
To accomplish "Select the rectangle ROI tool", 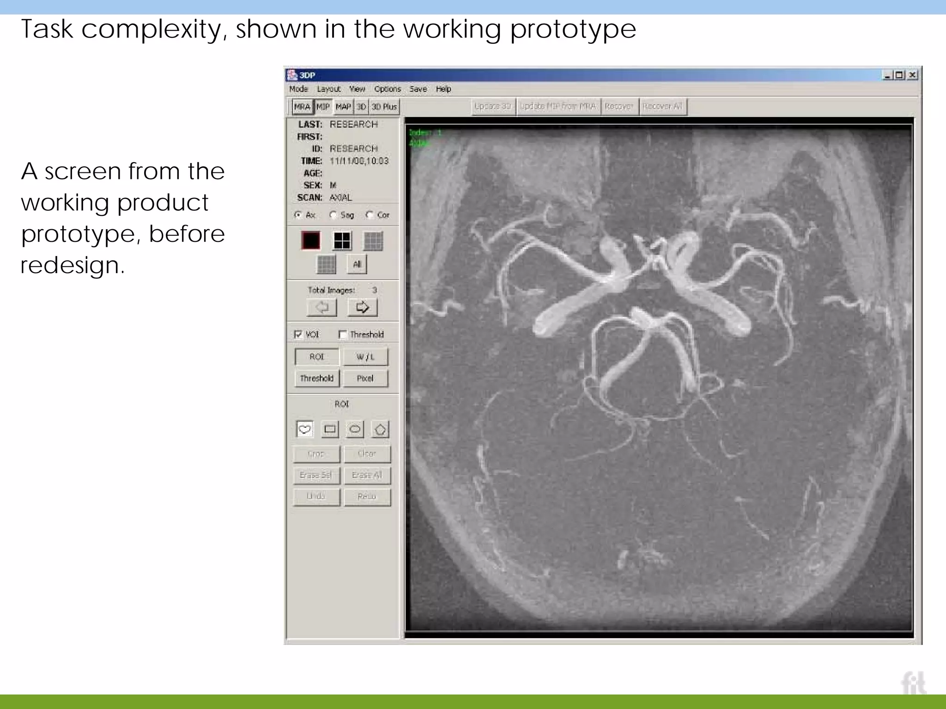I will click(330, 429).
